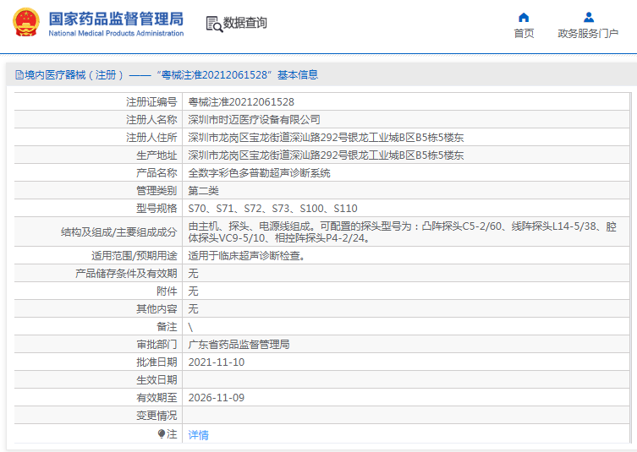Open 政务服务门户 portal link
637x452 pixels.
coord(588,33)
